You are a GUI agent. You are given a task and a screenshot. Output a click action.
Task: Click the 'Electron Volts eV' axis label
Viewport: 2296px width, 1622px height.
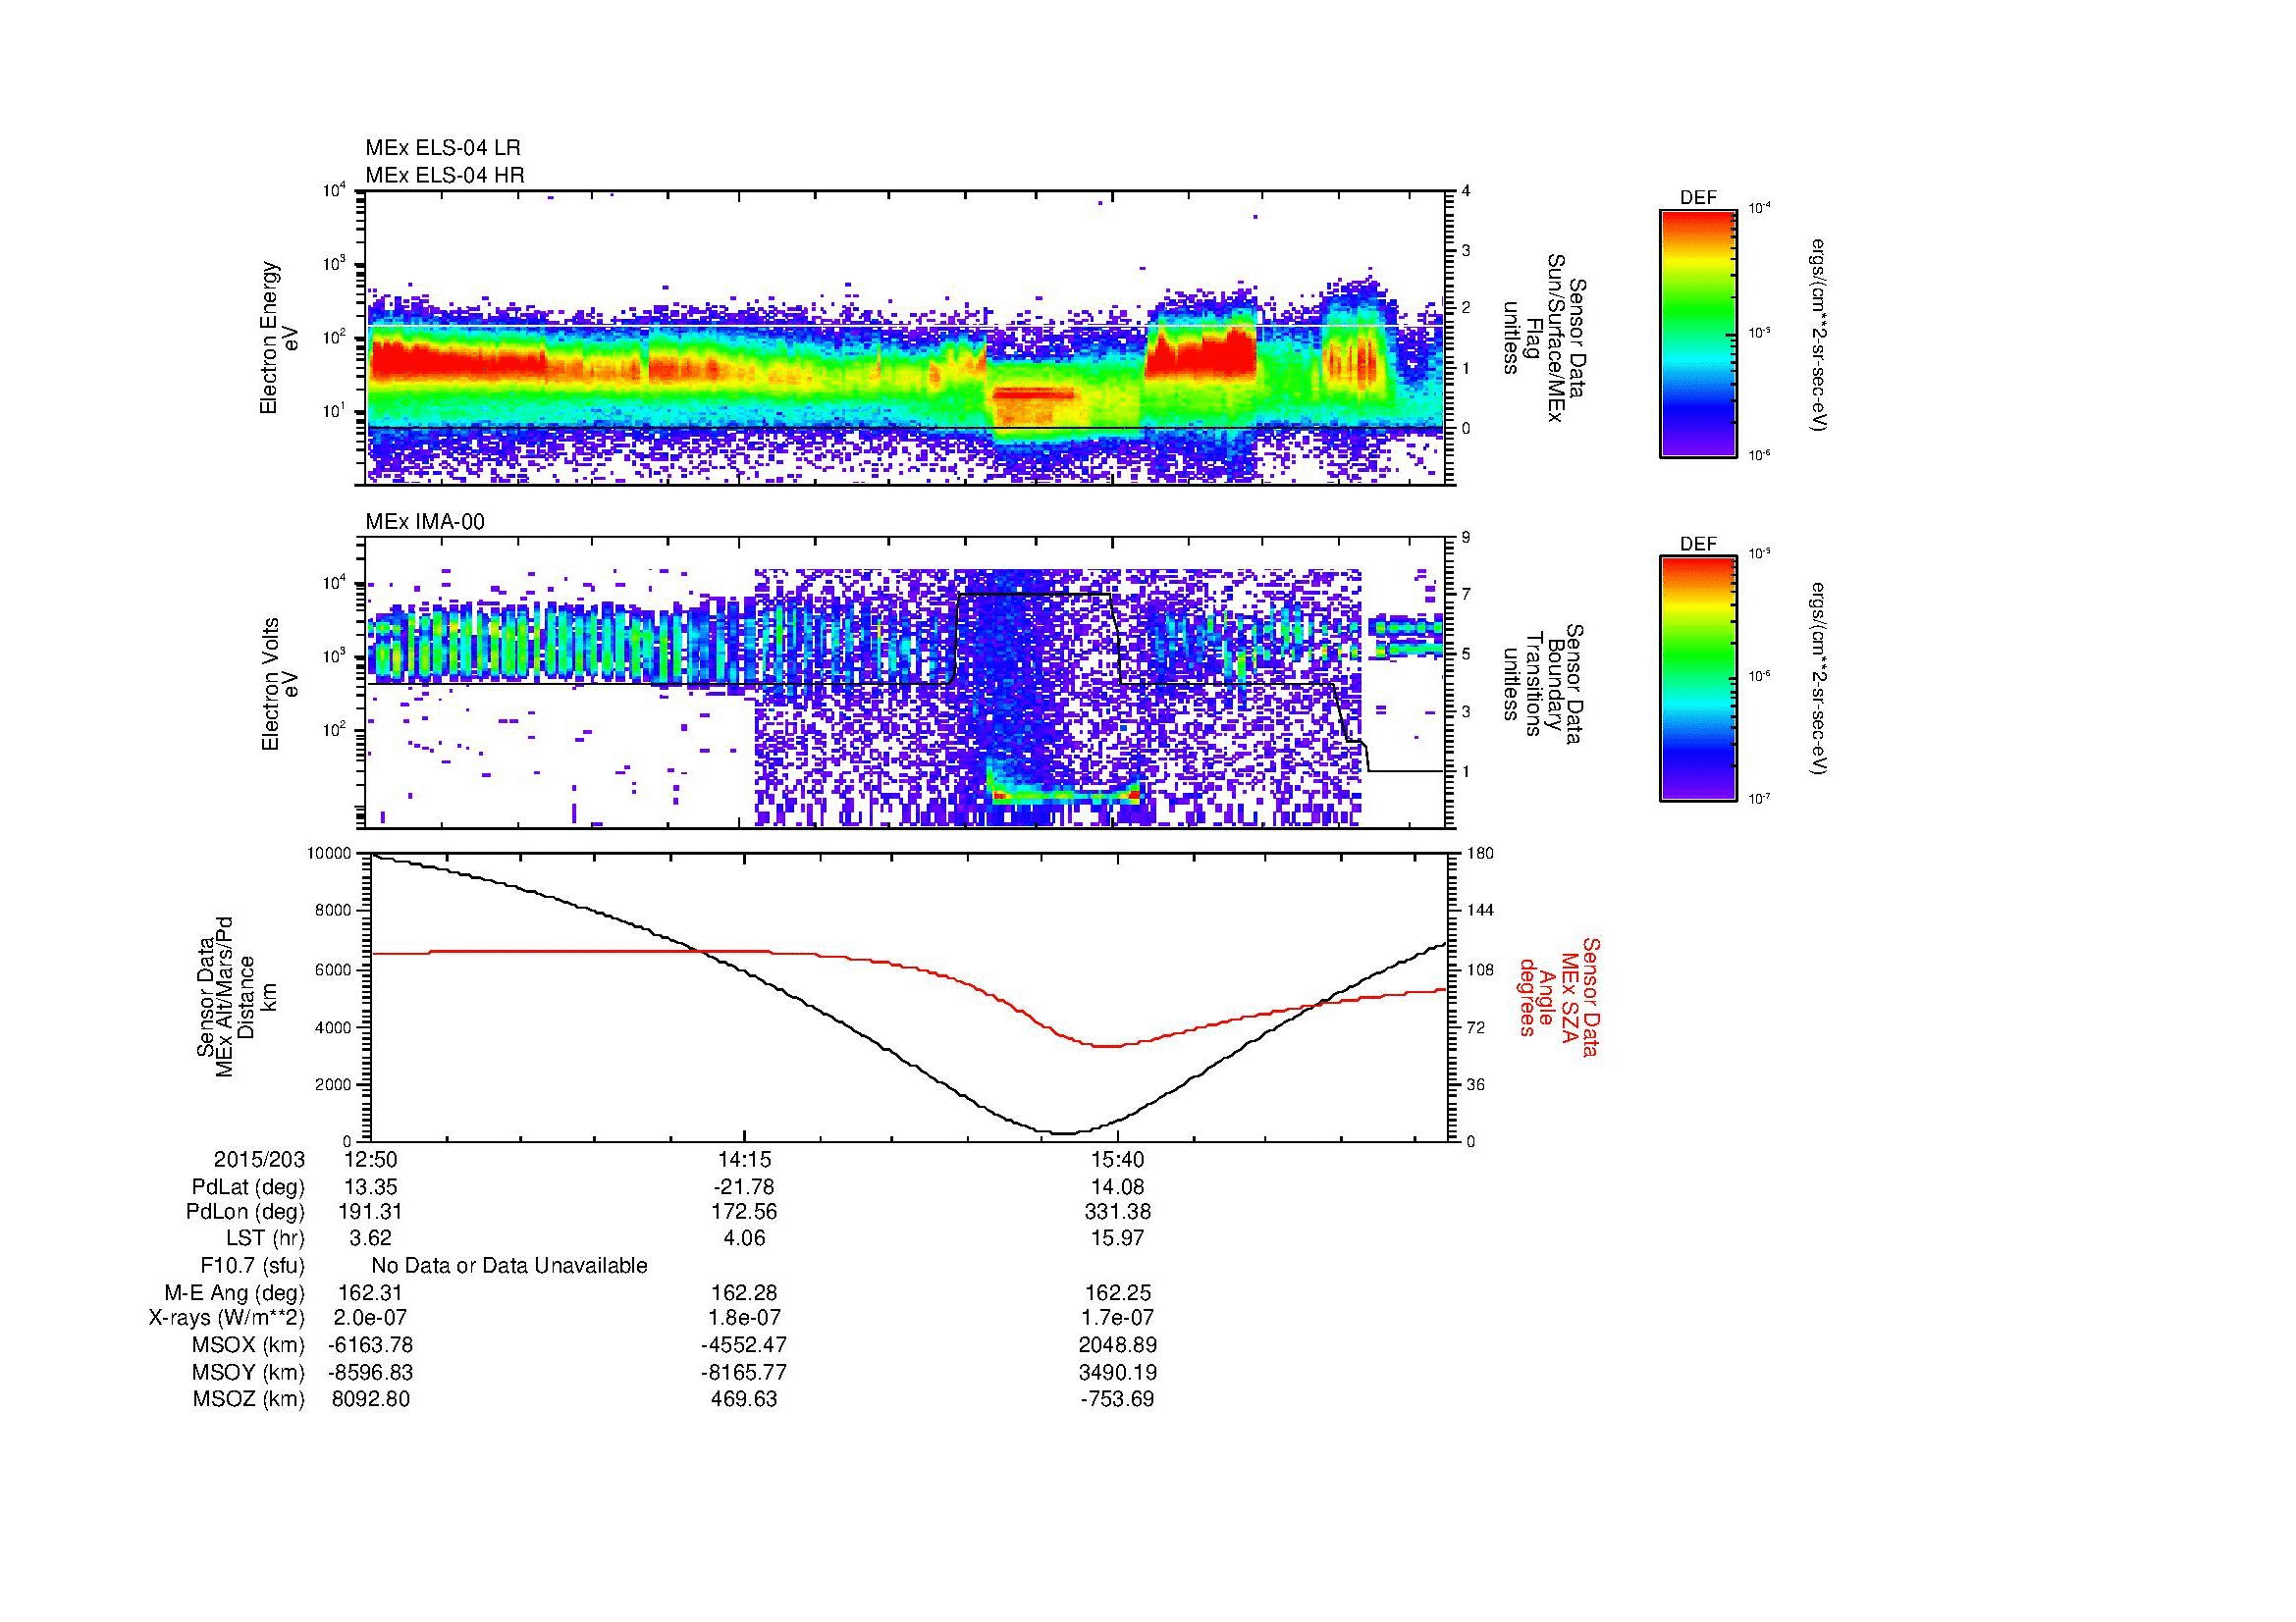[x=281, y=684]
